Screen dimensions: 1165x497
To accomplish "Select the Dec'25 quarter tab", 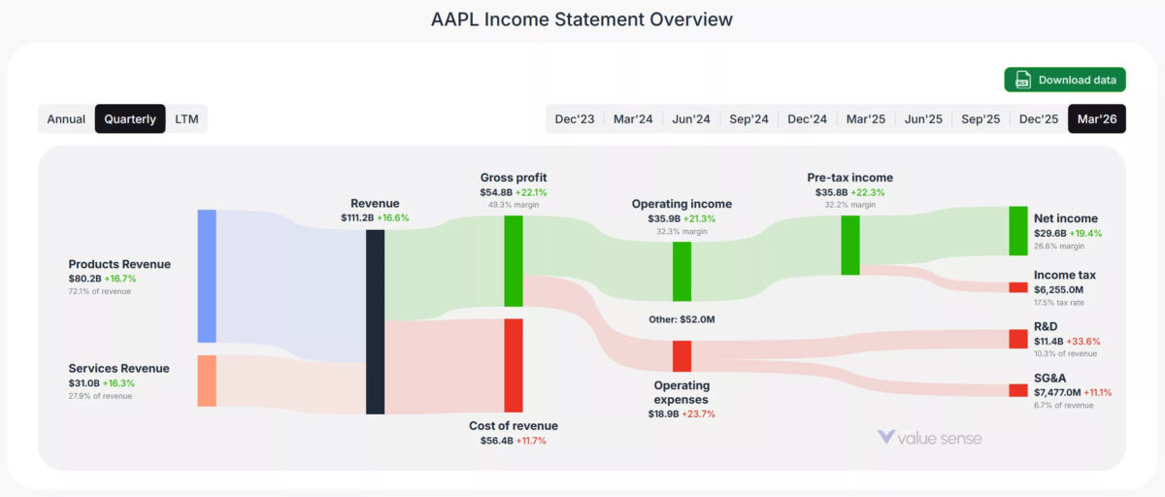I will click(1039, 118).
